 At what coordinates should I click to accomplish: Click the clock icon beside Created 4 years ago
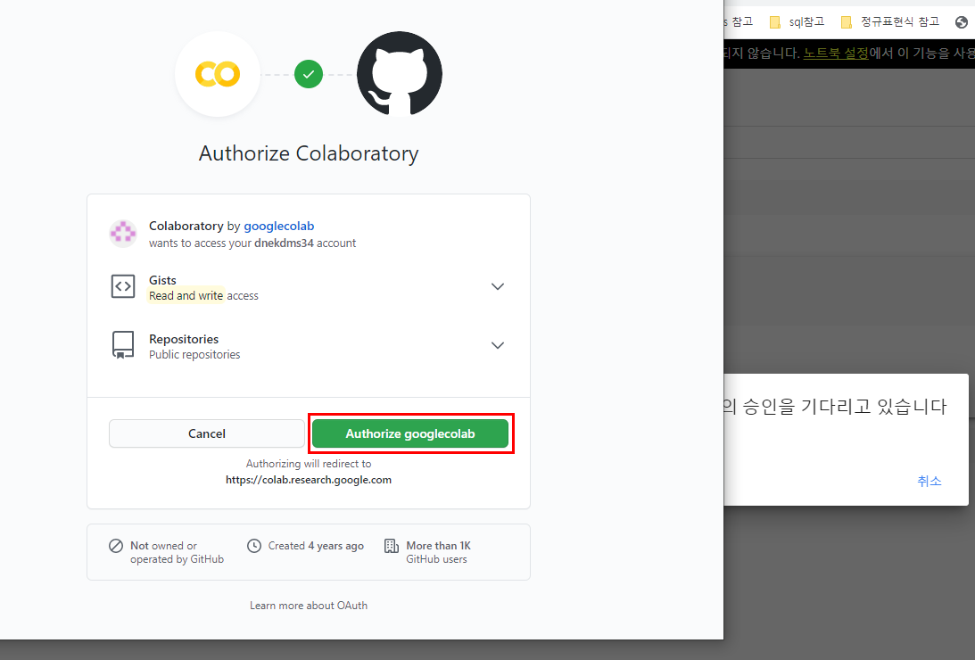(x=253, y=546)
